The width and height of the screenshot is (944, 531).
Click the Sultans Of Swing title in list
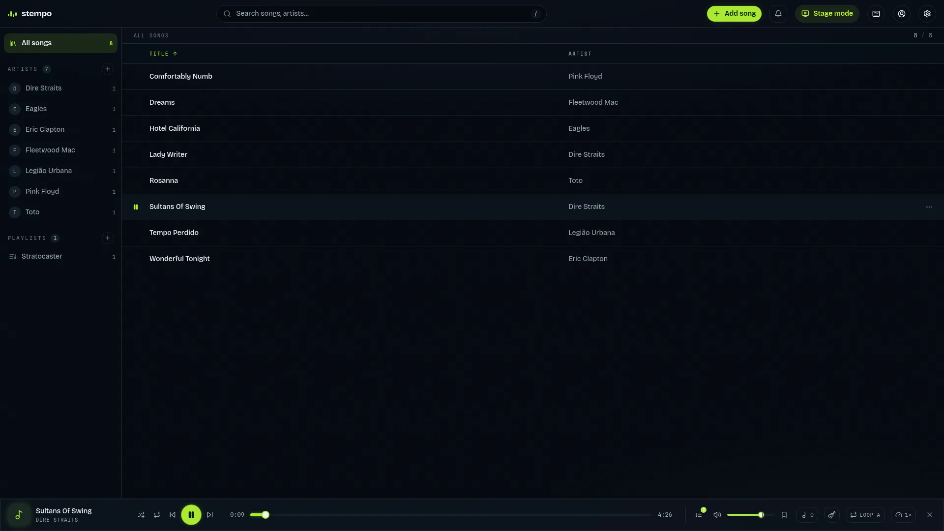pyautogui.click(x=177, y=207)
